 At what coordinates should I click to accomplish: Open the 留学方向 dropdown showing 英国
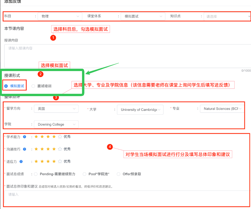click(56, 109)
